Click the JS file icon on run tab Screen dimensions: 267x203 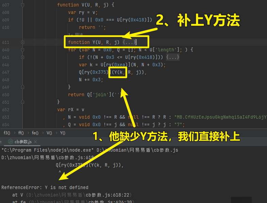coord(11,141)
